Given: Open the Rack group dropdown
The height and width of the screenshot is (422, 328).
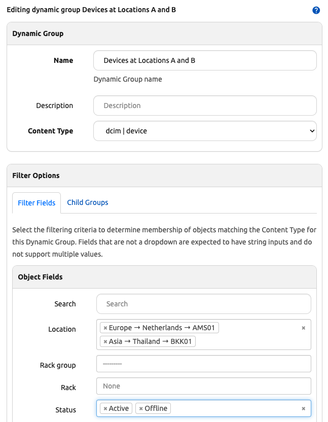Looking at the screenshot, I should 203,363.
